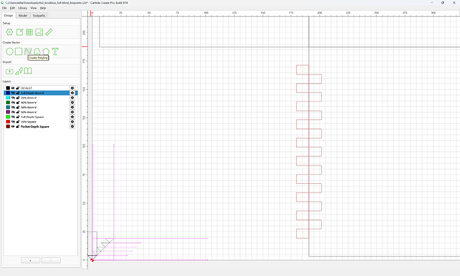Open settings gear for Full Depth Square layer
The width and height of the screenshot is (460, 276).
click(x=72, y=117)
